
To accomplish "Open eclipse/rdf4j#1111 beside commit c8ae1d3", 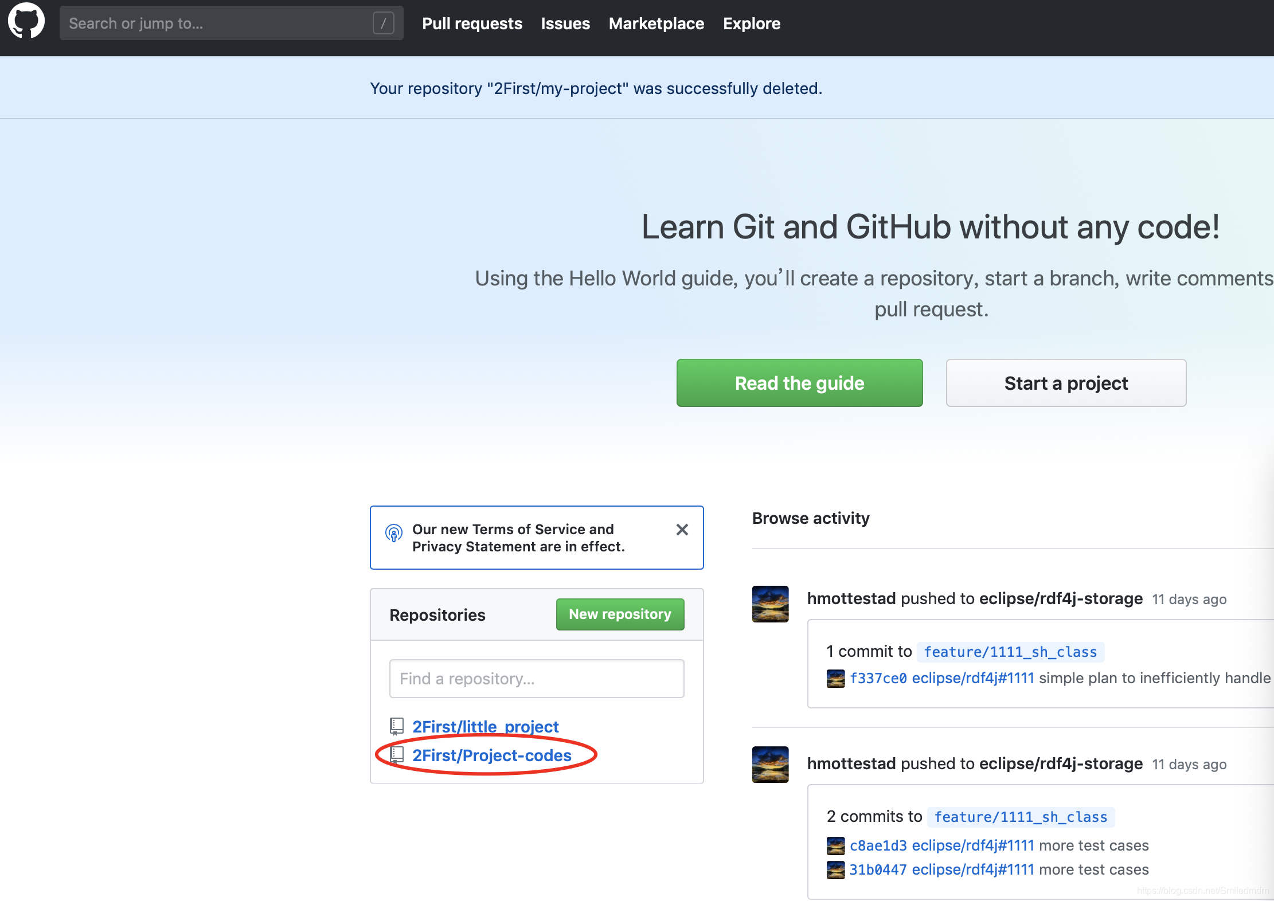I will pyautogui.click(x=972, y=845).
